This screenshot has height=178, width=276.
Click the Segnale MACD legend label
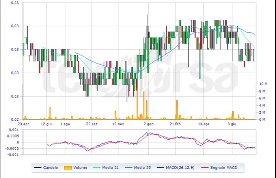(x=224, y=168)
